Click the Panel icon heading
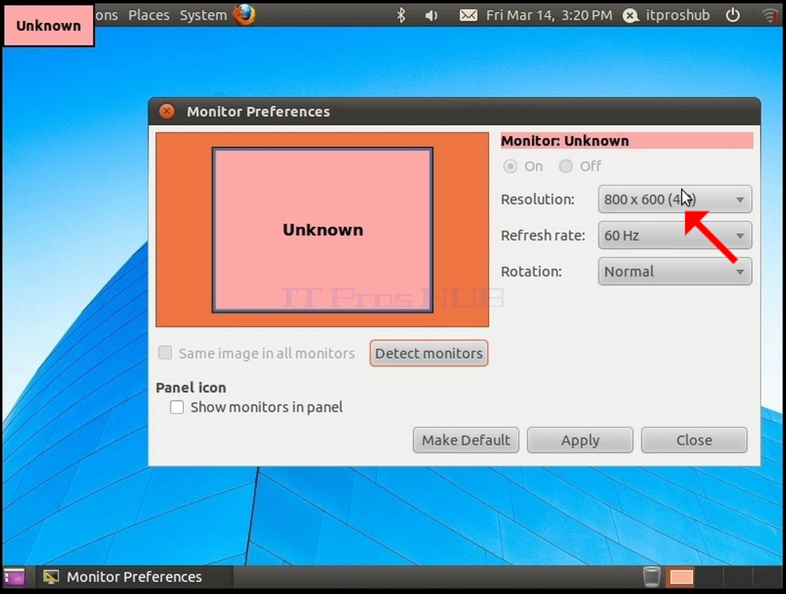Viewport: 786px width, 594px height. (191, 388)
